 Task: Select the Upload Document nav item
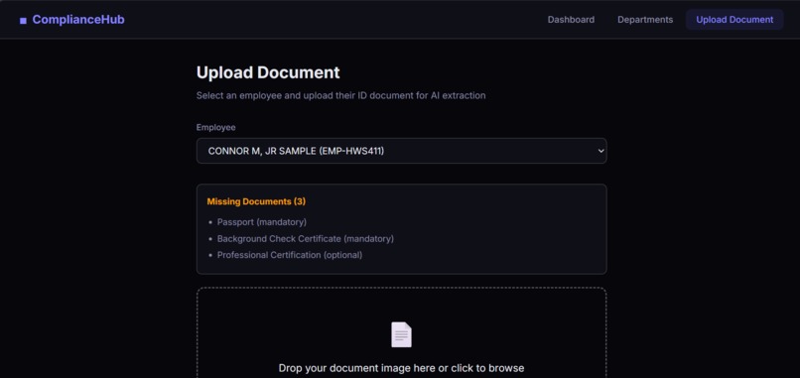(x=734, y=20)
